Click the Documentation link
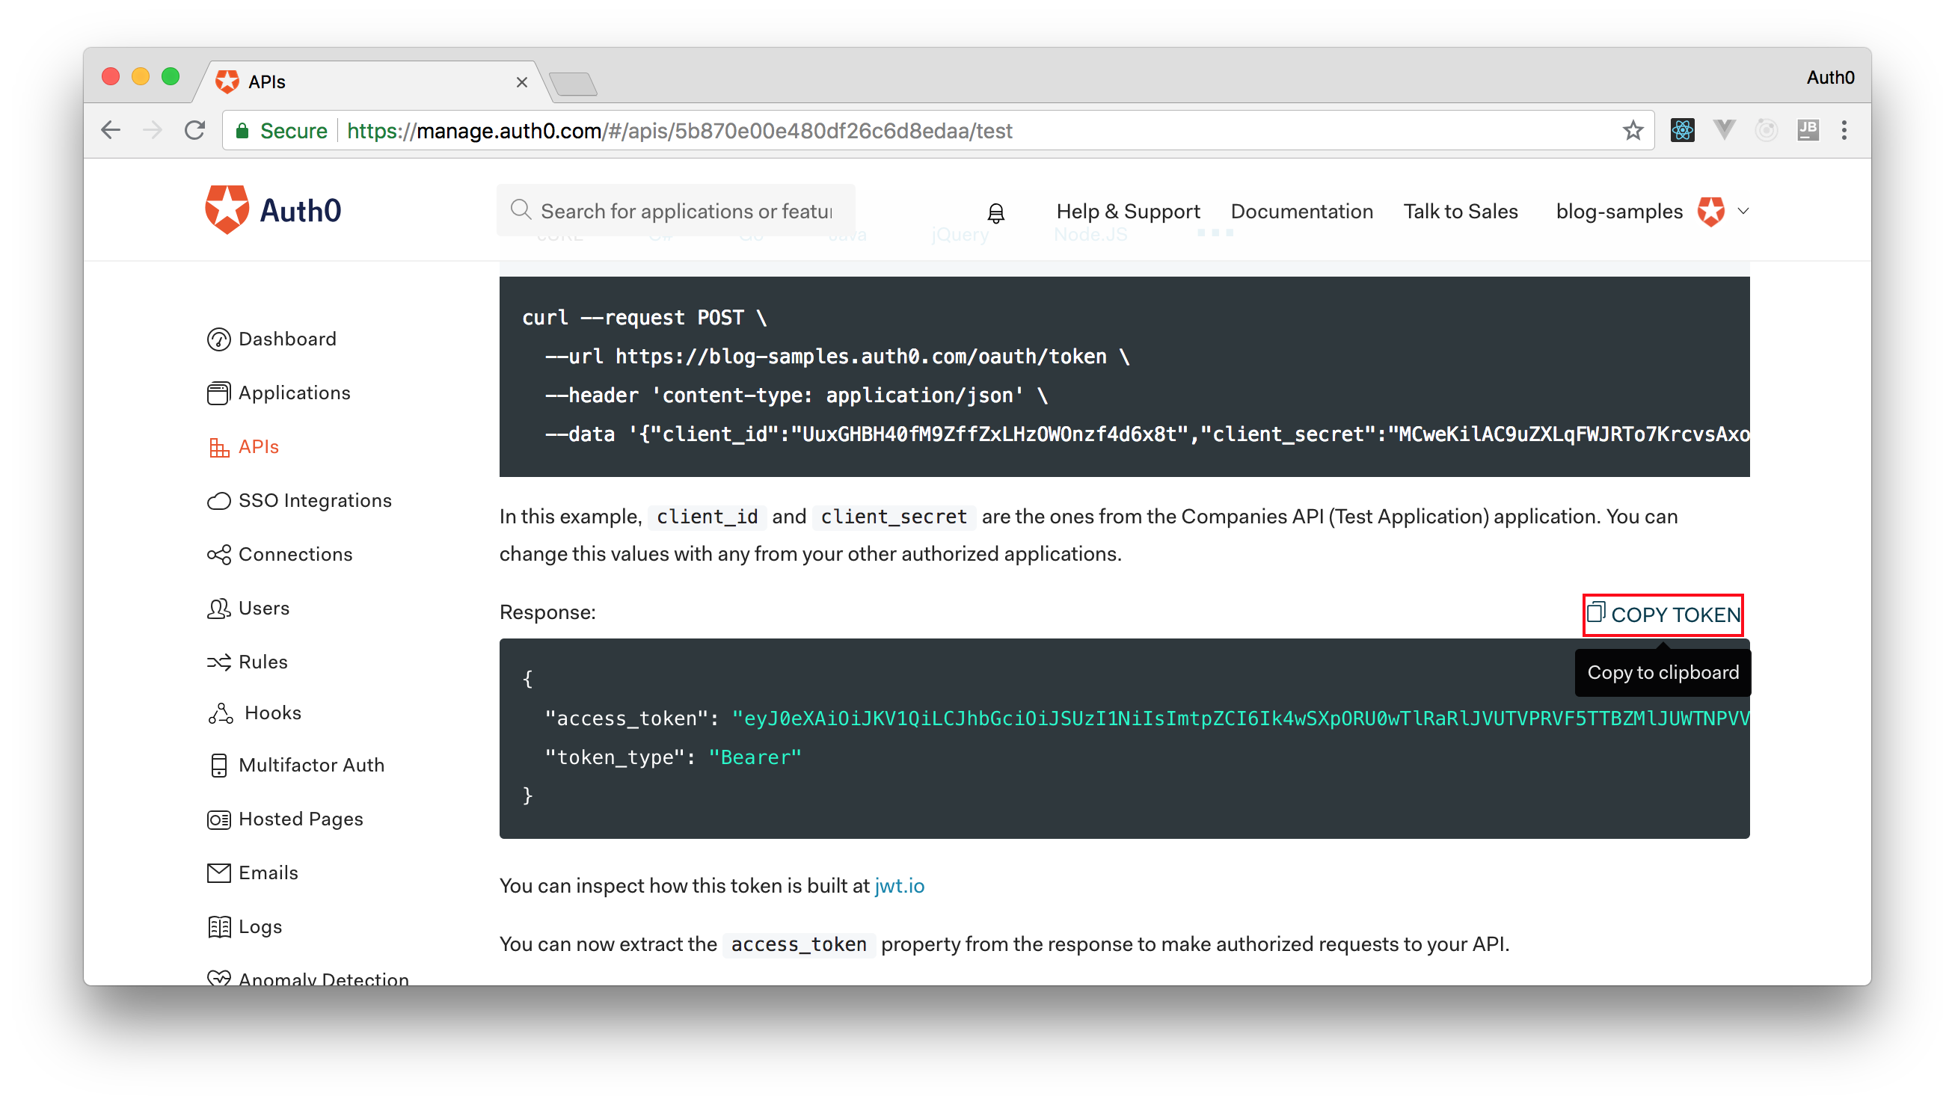The height and width of the screenshot is (1105, 1955). click(1301, 211)
